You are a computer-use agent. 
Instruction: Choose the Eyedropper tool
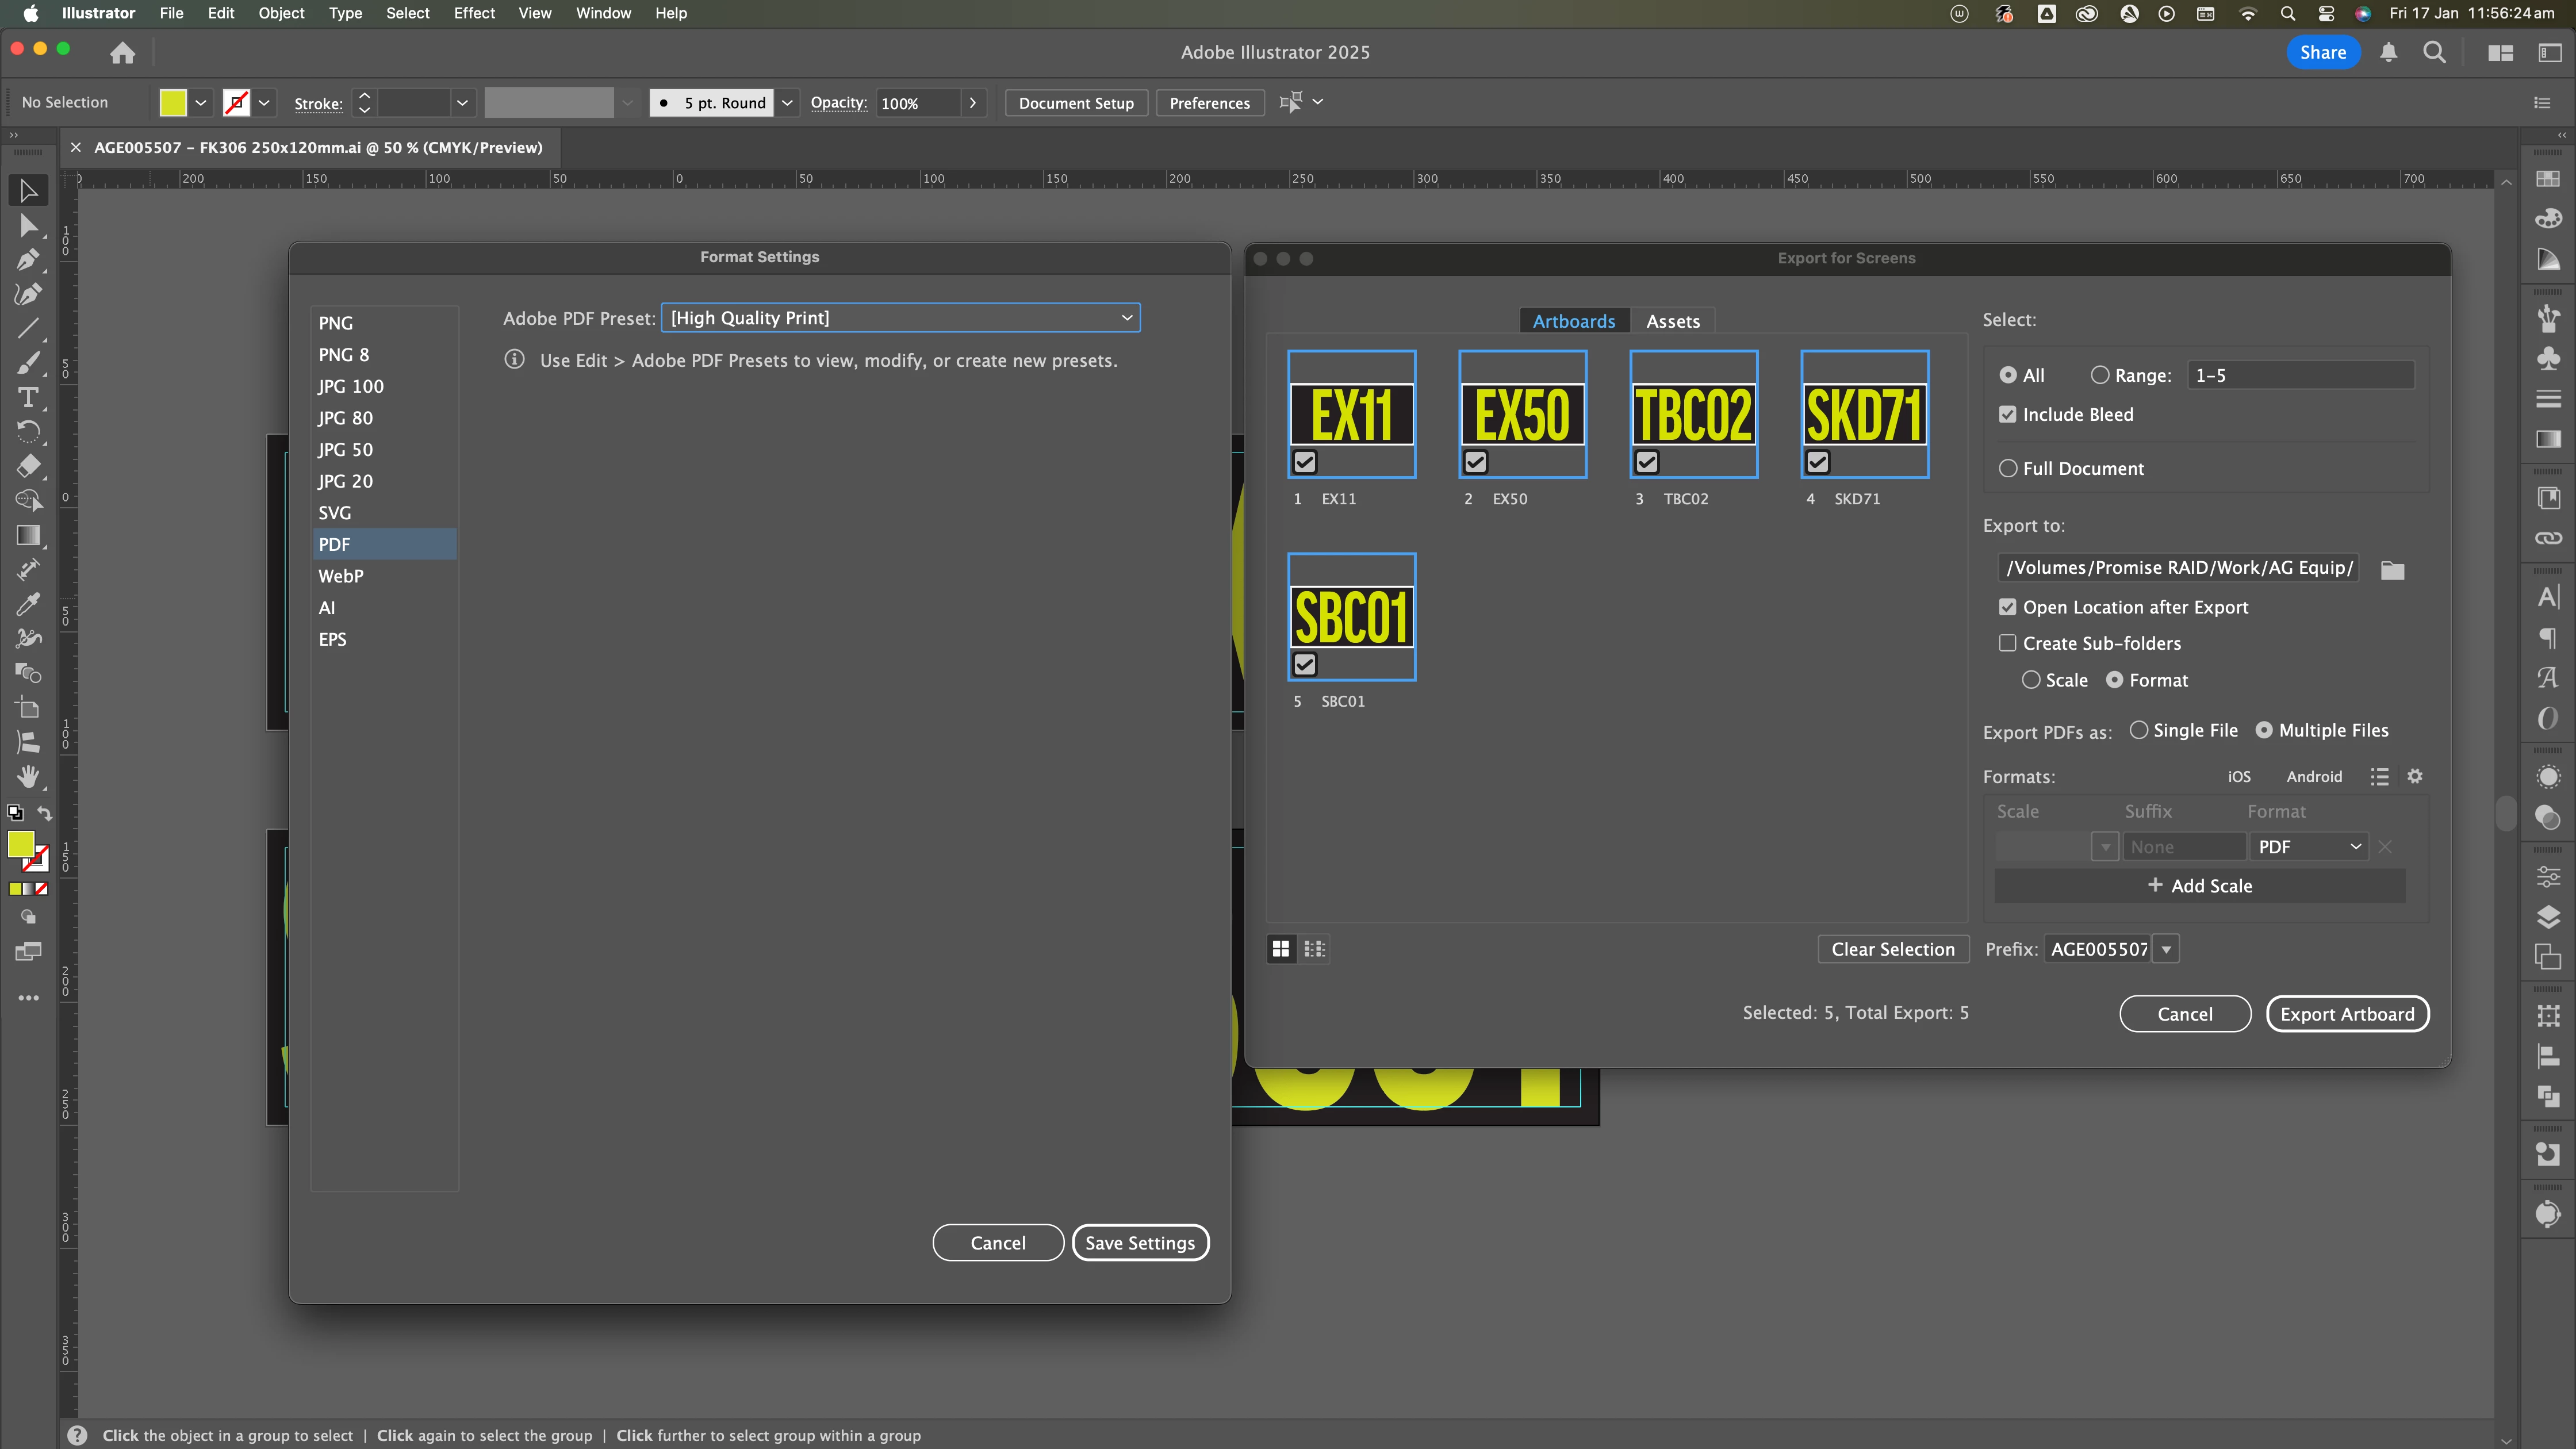pos(28,603)
